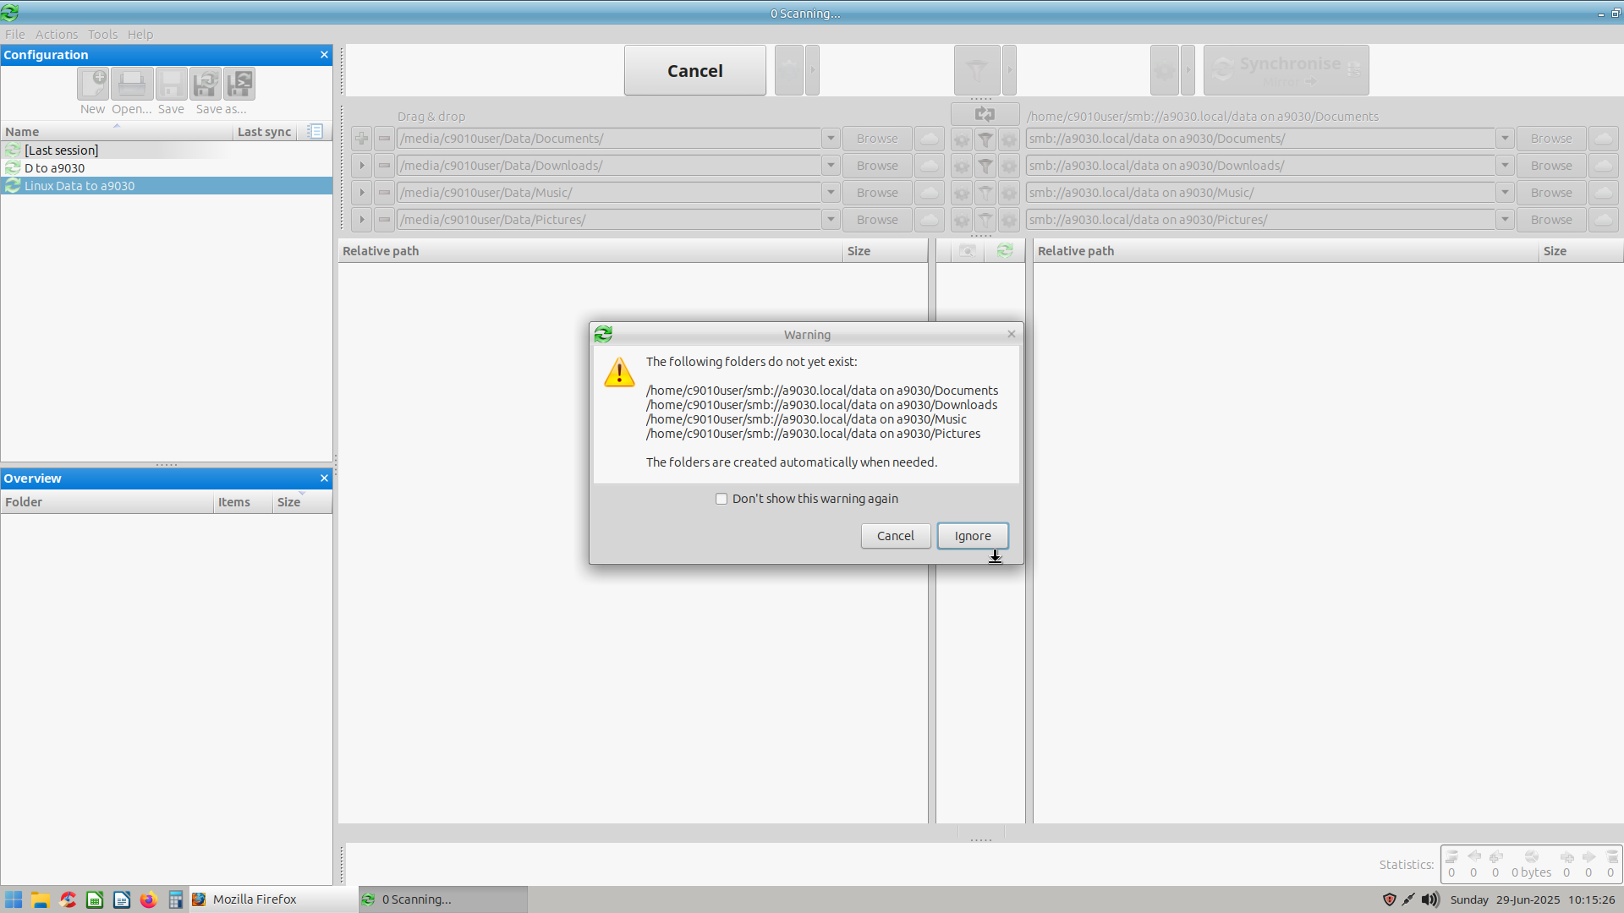Viewport: 1624px width, 913px height.
Task: Open local sync settings for Pictures pair
Action: 1009,220
